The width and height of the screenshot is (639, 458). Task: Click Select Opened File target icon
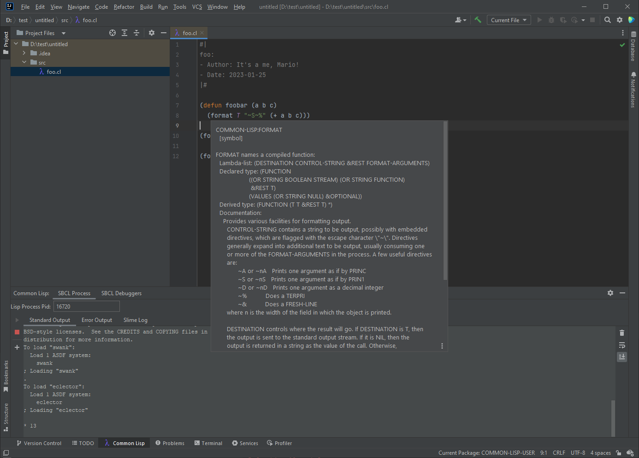click(112, 33)
